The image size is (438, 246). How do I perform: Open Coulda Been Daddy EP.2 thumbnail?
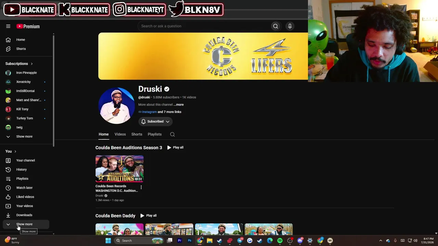[169, 229]
